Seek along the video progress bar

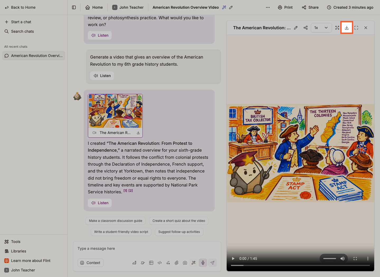tap(300, 265)
